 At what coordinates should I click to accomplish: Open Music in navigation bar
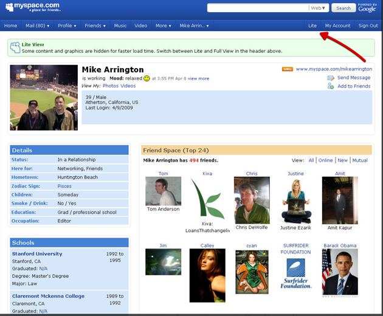[120, 26]
